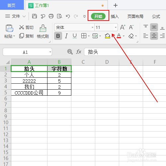Viewport: 166px width, 166px height.
Task: Click the Redo arrow
Action: 76,16
